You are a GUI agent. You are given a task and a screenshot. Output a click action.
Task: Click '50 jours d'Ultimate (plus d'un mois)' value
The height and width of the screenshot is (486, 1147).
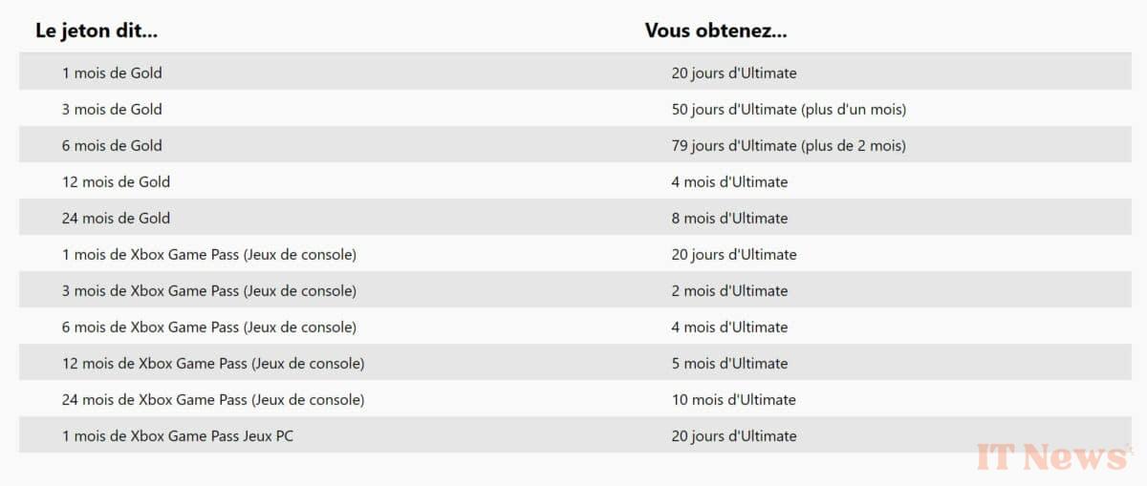pyautogui.click(x=789, y=109)
